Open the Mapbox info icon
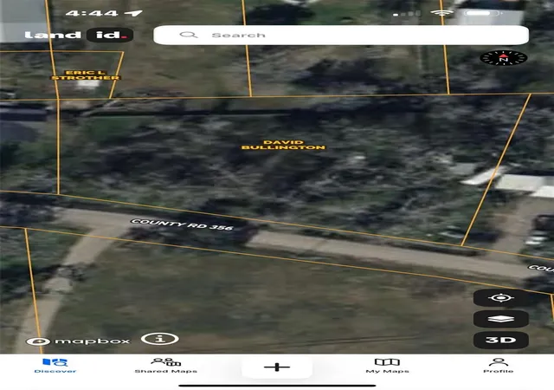This screenshot has height=390, width=554. (159, 339)
